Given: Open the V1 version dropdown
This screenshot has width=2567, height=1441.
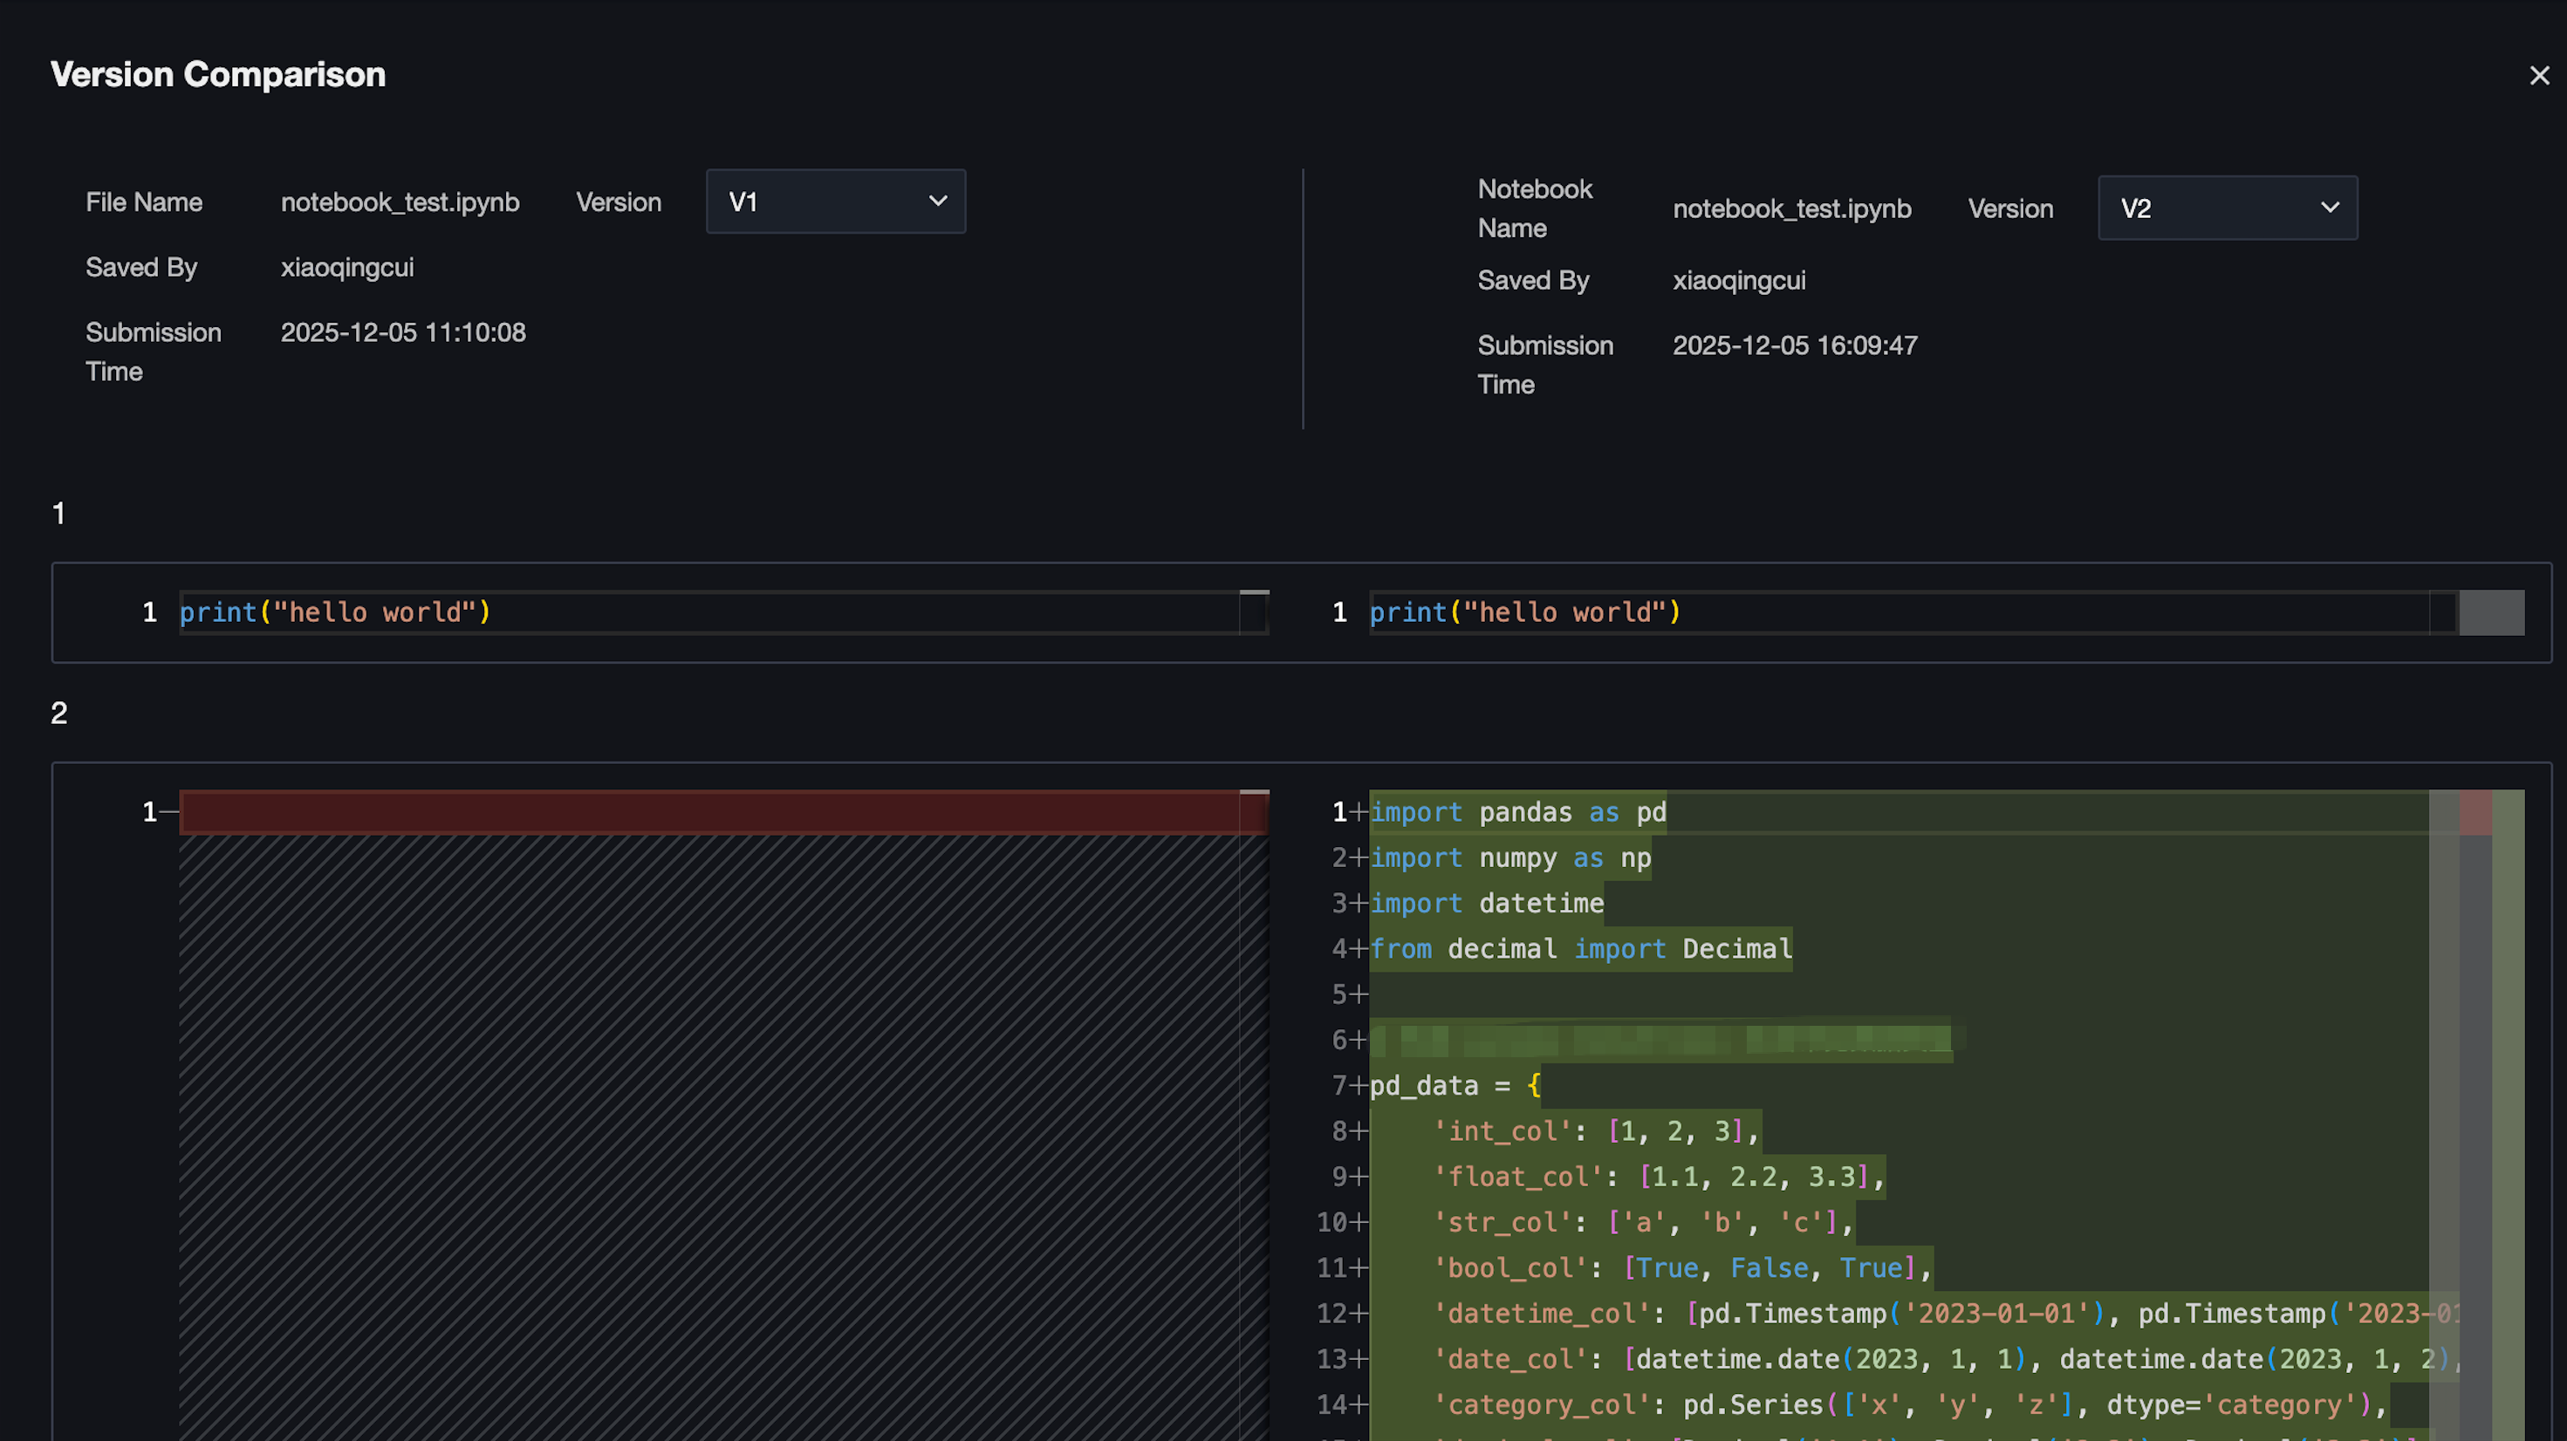Looking at the screenshot, I should 834,201.
